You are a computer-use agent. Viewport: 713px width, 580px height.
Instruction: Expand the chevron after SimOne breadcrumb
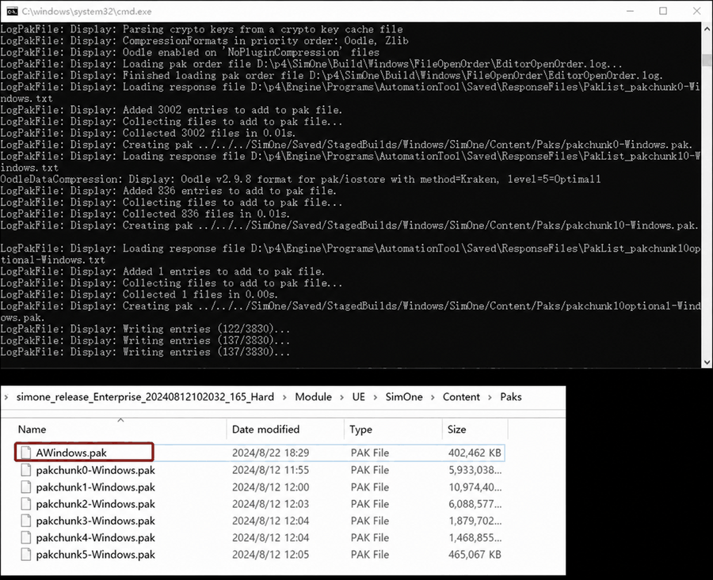coord(433,397)
